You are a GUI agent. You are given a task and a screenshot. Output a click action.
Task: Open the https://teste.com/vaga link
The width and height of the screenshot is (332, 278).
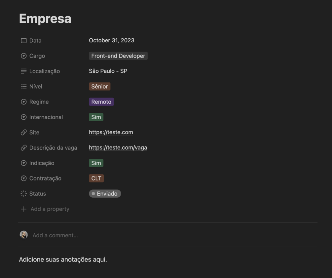pos(118,148)
